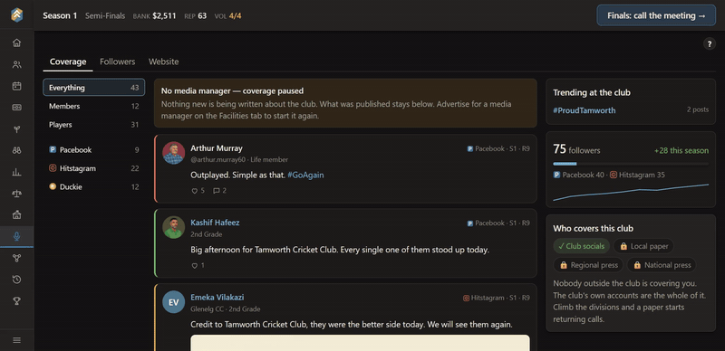Click Kashif Hafeez's avatar photo
The image size is (725, 351).
click(x=174, y=227)
